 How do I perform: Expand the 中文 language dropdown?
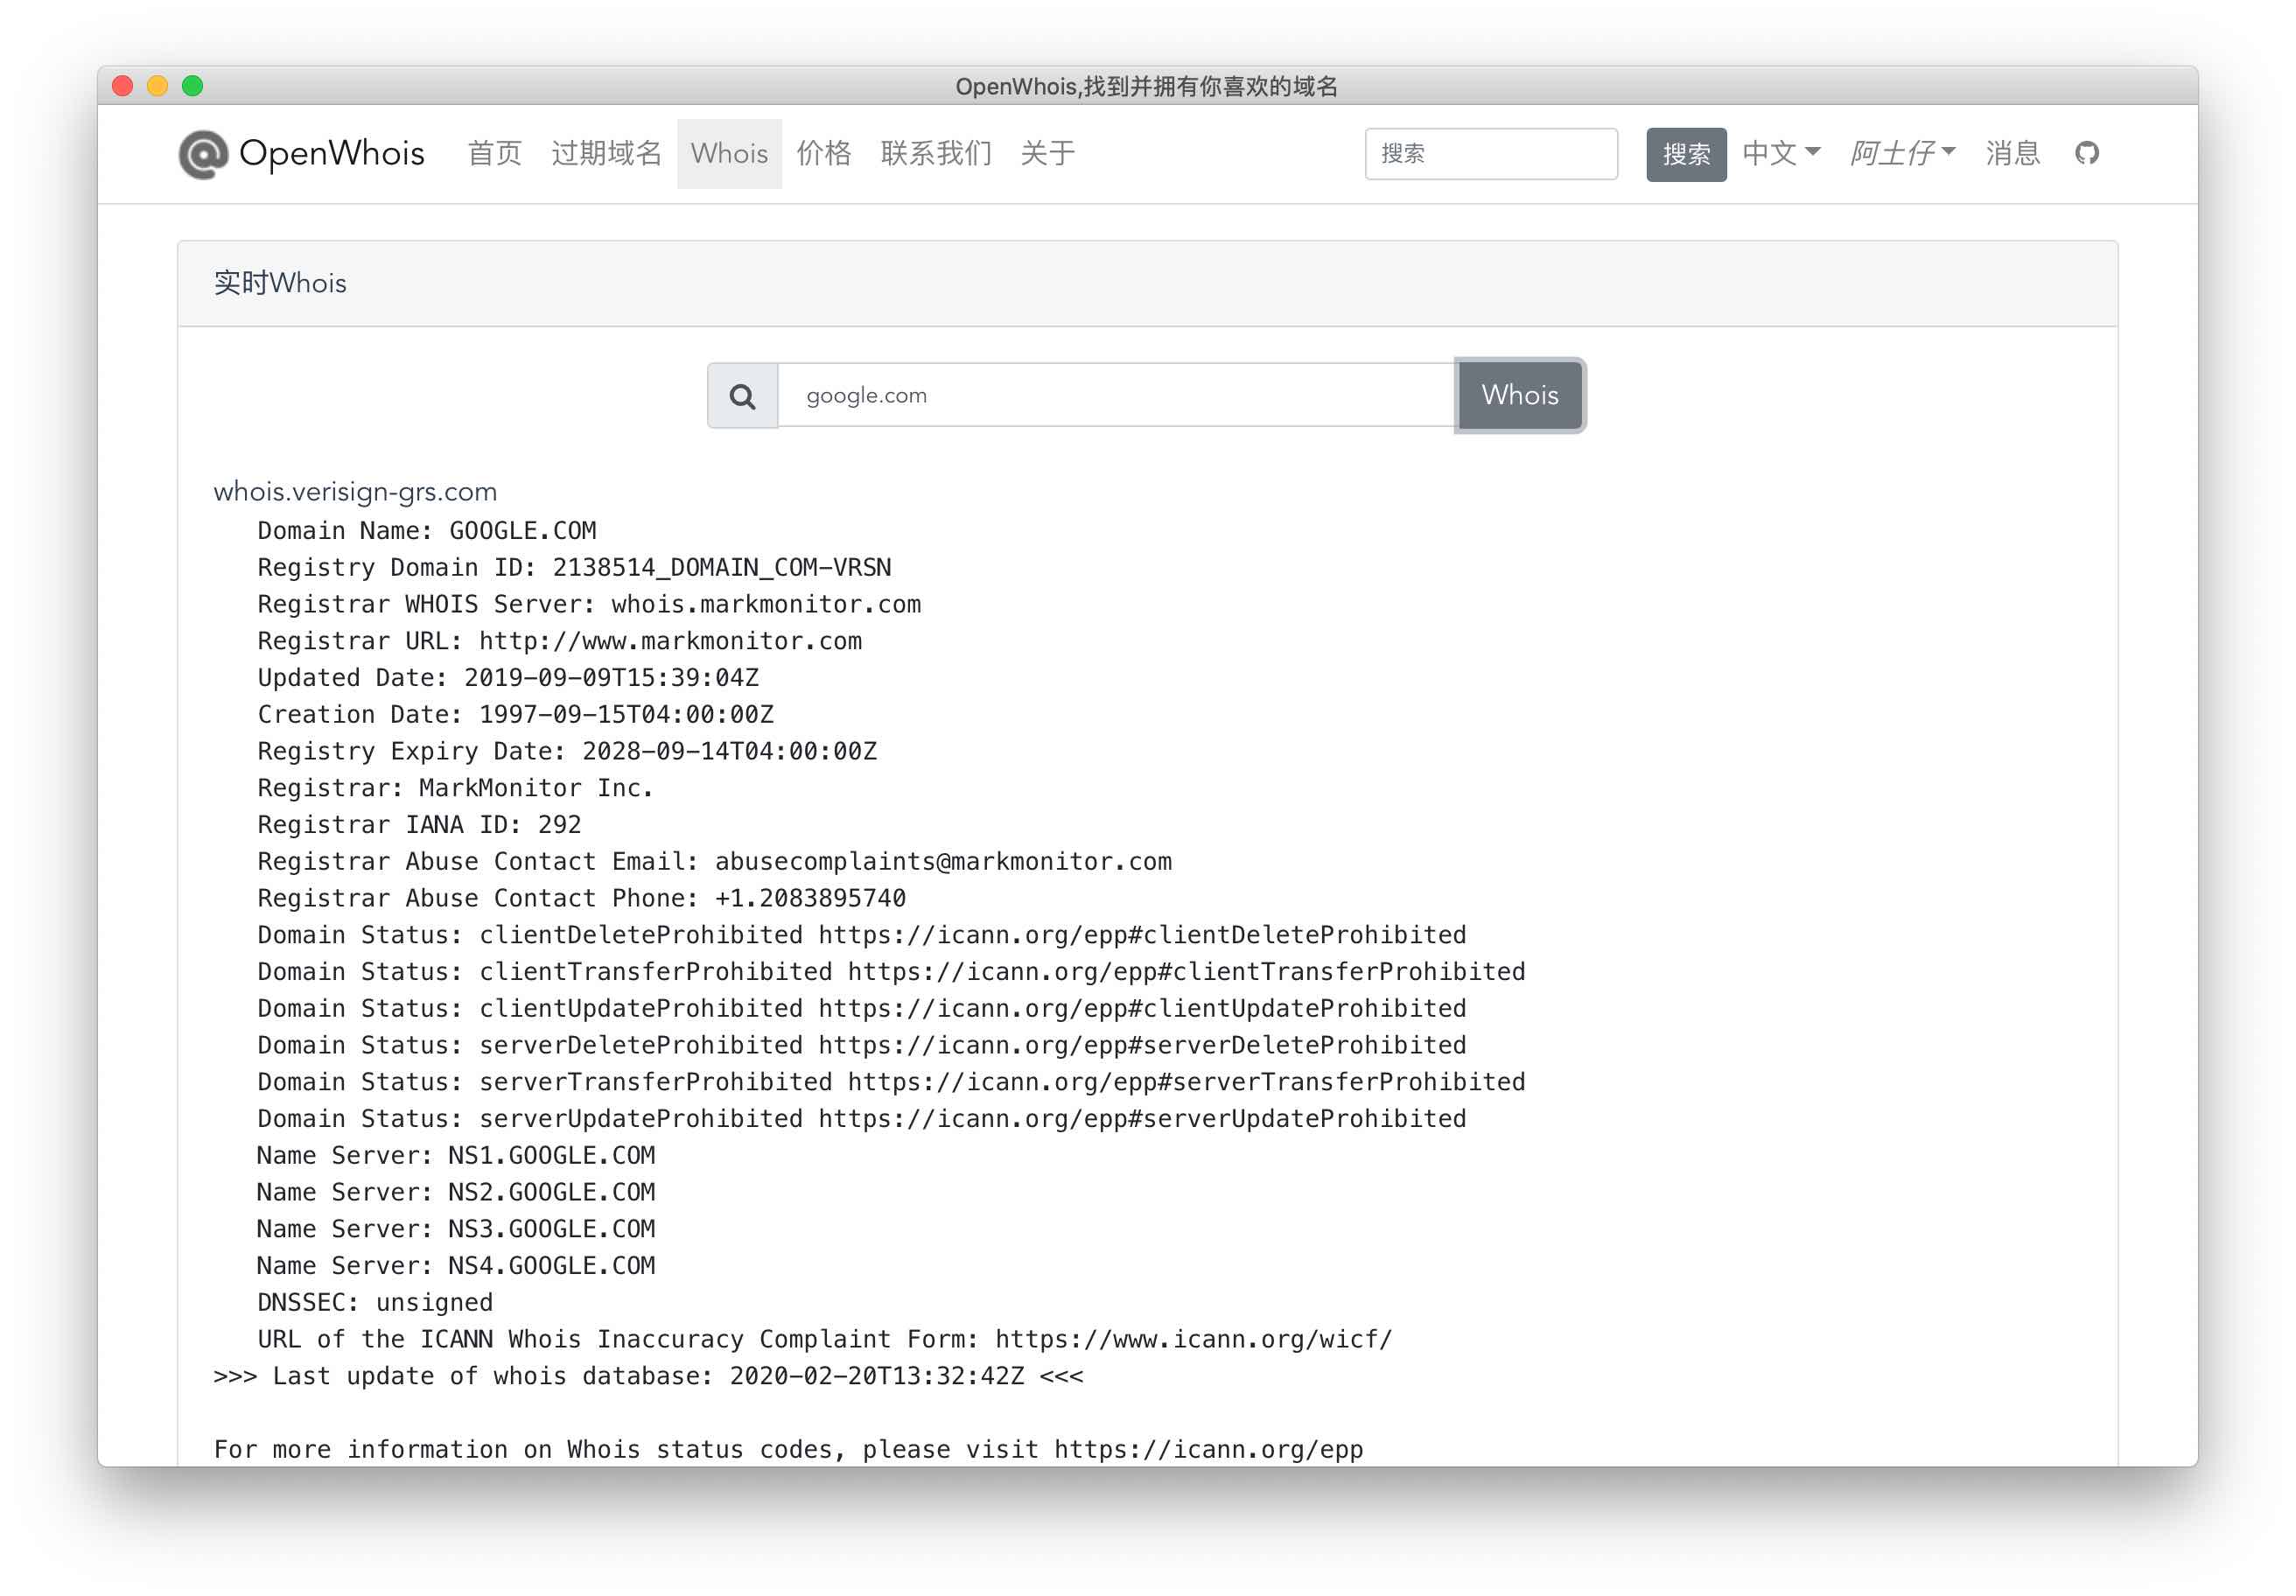pyautogui.click(x=1780, y=153)
